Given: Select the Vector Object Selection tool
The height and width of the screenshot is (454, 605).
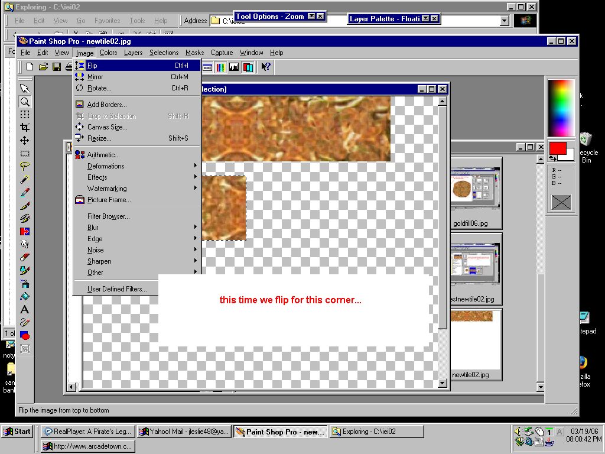Looking at the screenshot, I should 25,349.
